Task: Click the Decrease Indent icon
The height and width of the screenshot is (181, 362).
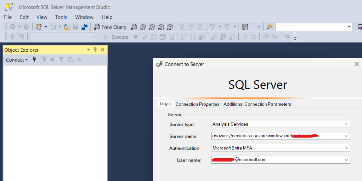Action: pyautogui.click(x=266, y=37)
